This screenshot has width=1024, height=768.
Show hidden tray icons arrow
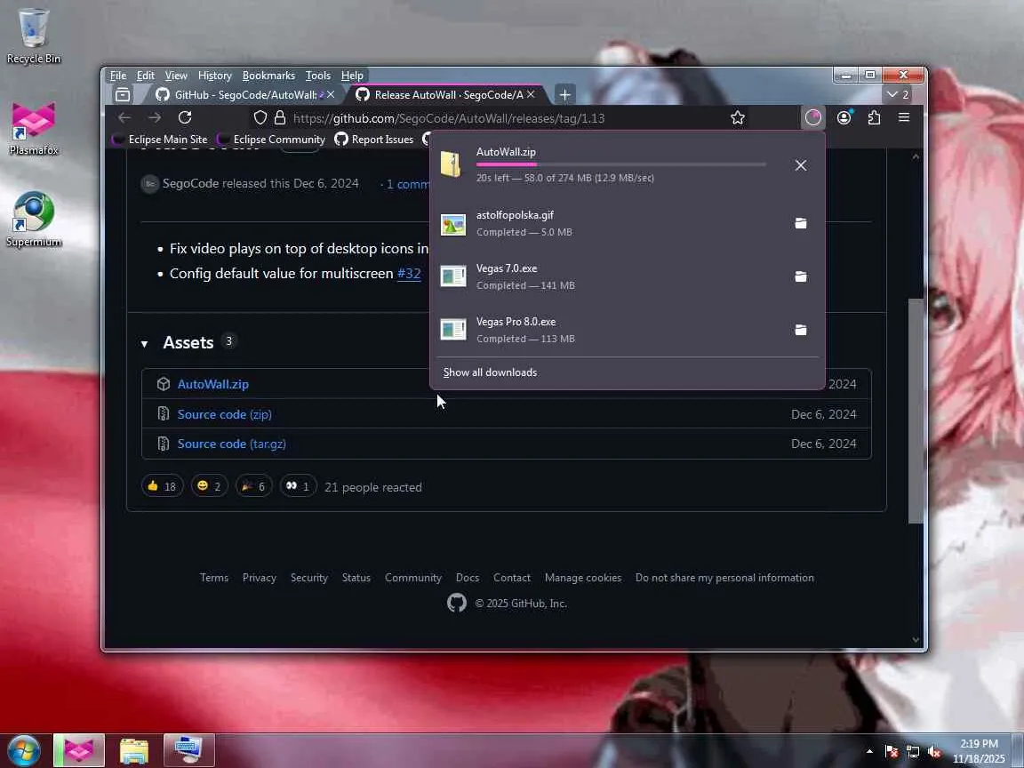coord(869,752)
